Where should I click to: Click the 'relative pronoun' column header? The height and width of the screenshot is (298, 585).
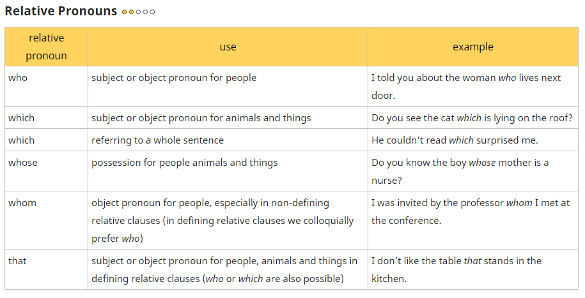(46, 47)
